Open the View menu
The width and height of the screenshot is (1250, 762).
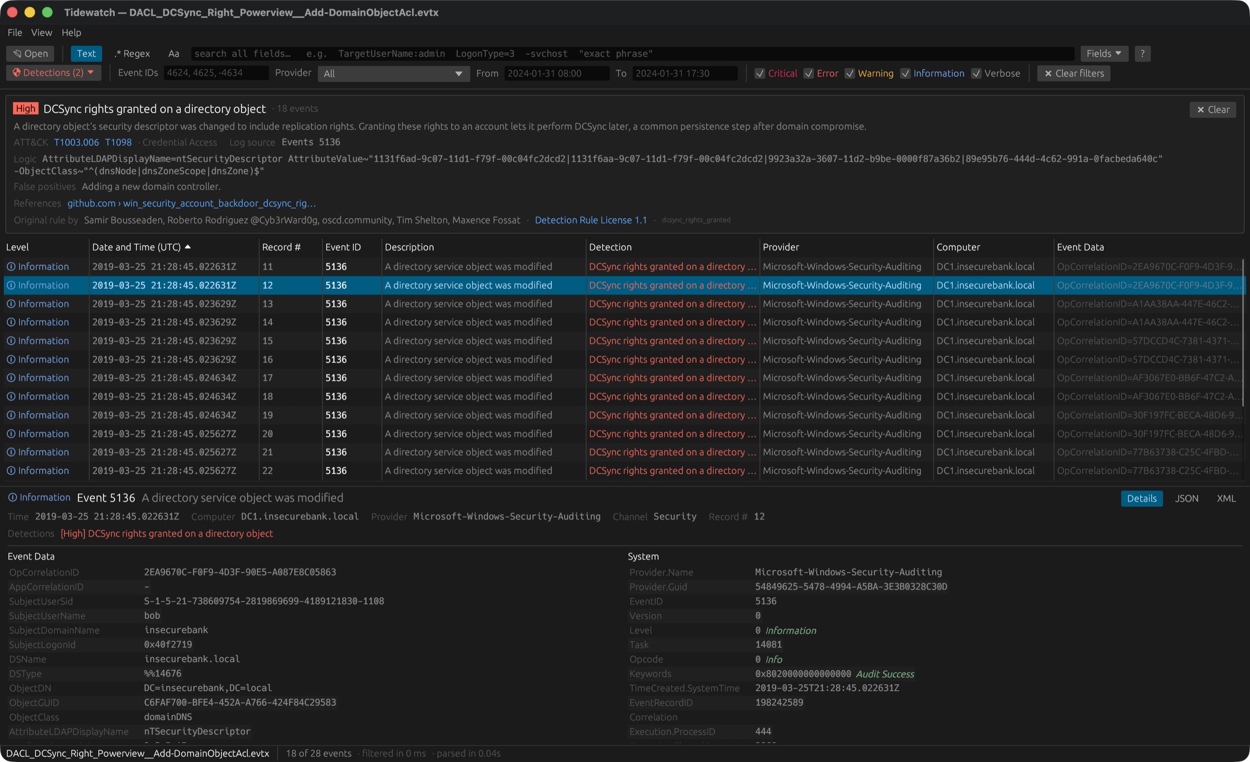(x=42, y=32)
